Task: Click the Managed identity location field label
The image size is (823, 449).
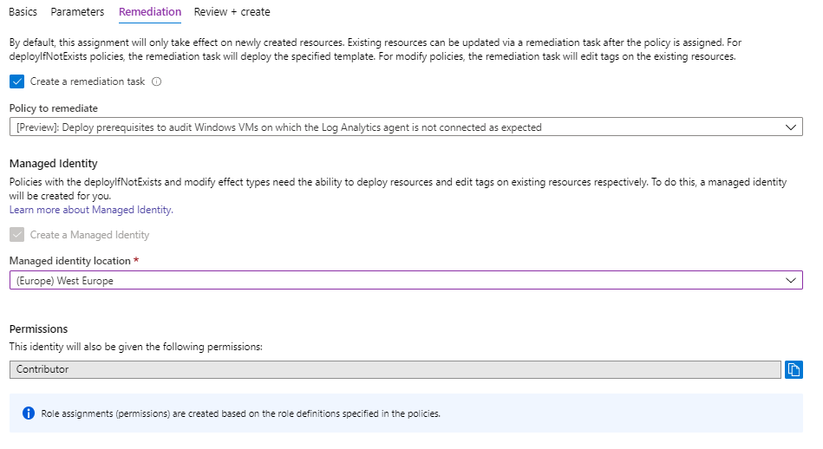Action: [69, 261]
